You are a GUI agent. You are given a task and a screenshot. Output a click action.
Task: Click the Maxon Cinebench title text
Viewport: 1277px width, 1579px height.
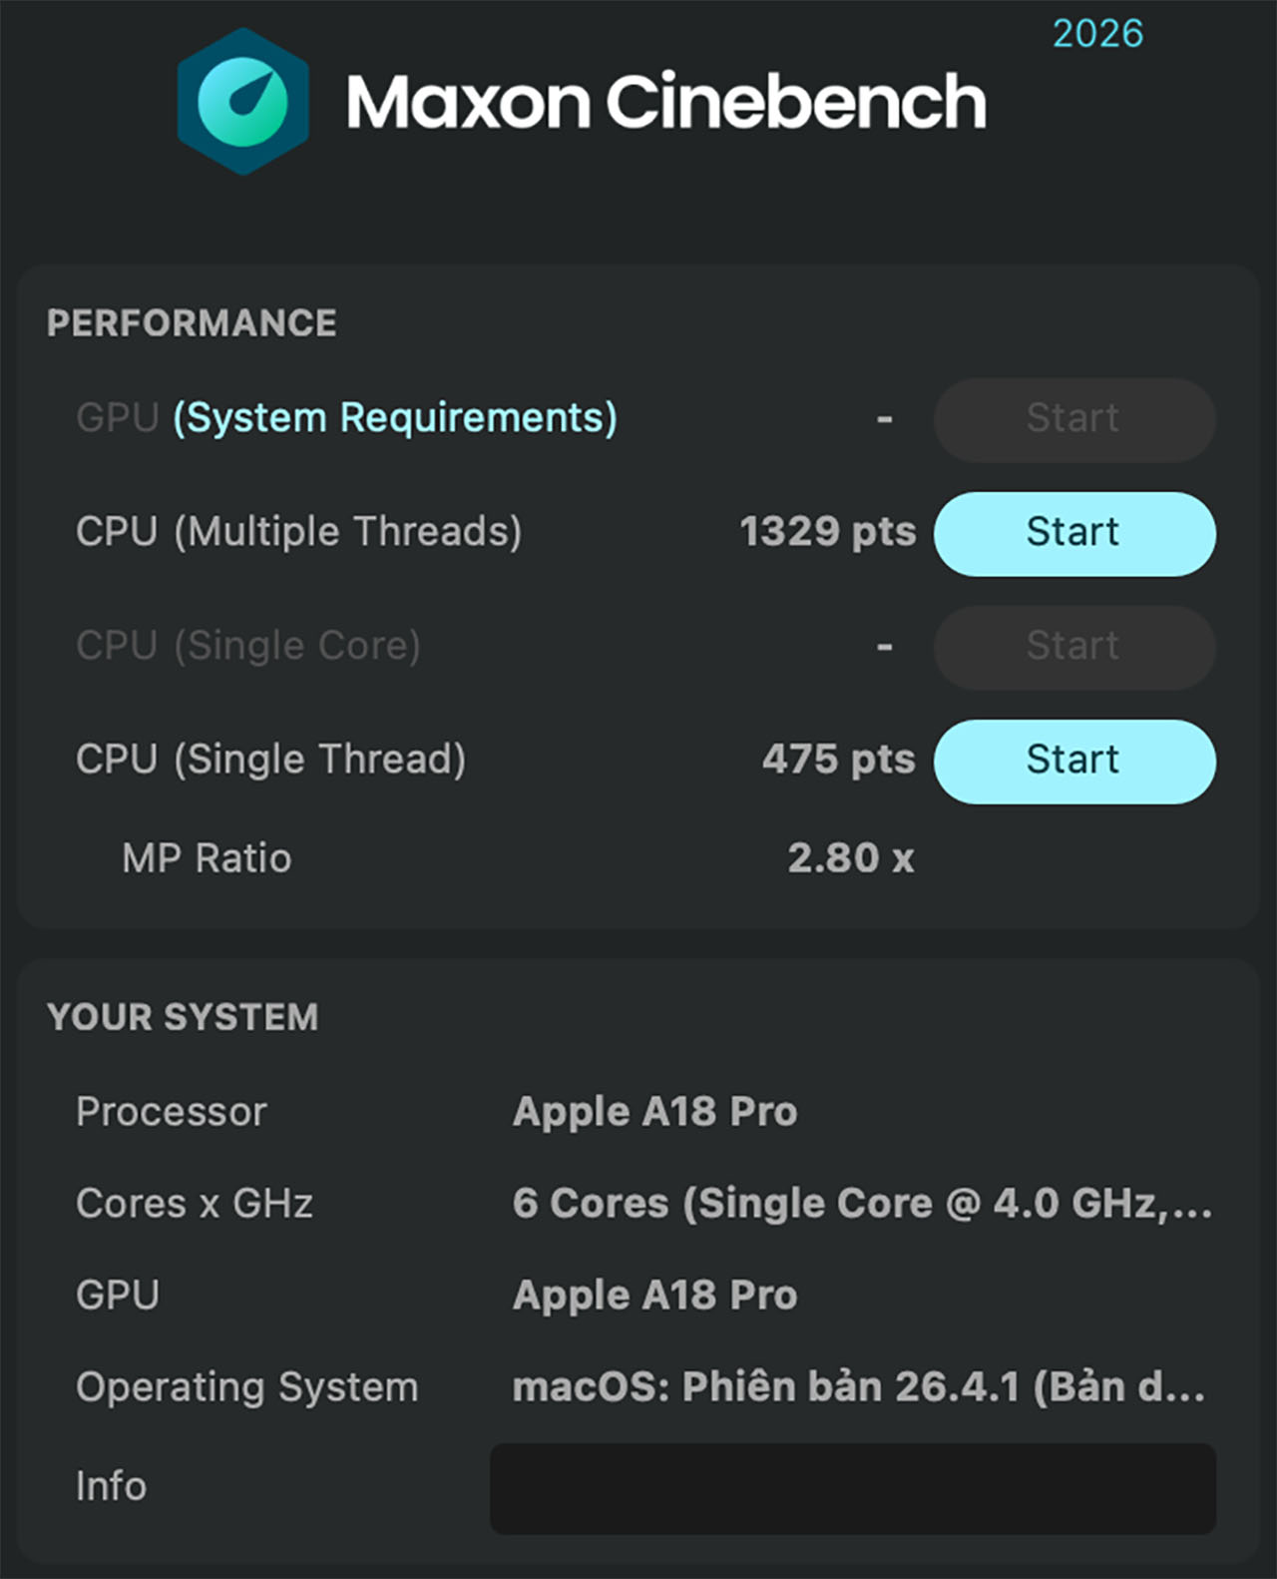click(665, 100)
